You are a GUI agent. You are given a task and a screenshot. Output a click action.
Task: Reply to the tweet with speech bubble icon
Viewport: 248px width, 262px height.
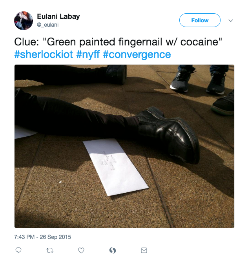(18, 250)
